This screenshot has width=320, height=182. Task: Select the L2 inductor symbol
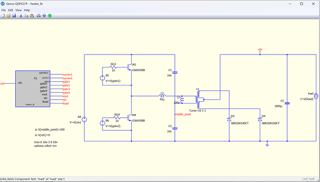[x=182, y=100]
